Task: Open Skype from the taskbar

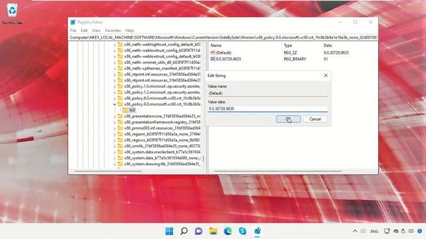Action: pyautogui.click(x=242, y=231)
